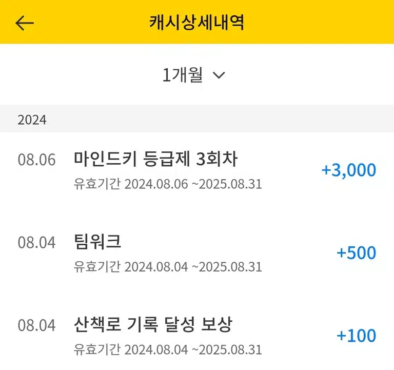Image resolution: width=394 pixels, height=370 pixels.
Task: Tap 유효기간 2024.08.06 validity text
Action: [x=168, y=184]
